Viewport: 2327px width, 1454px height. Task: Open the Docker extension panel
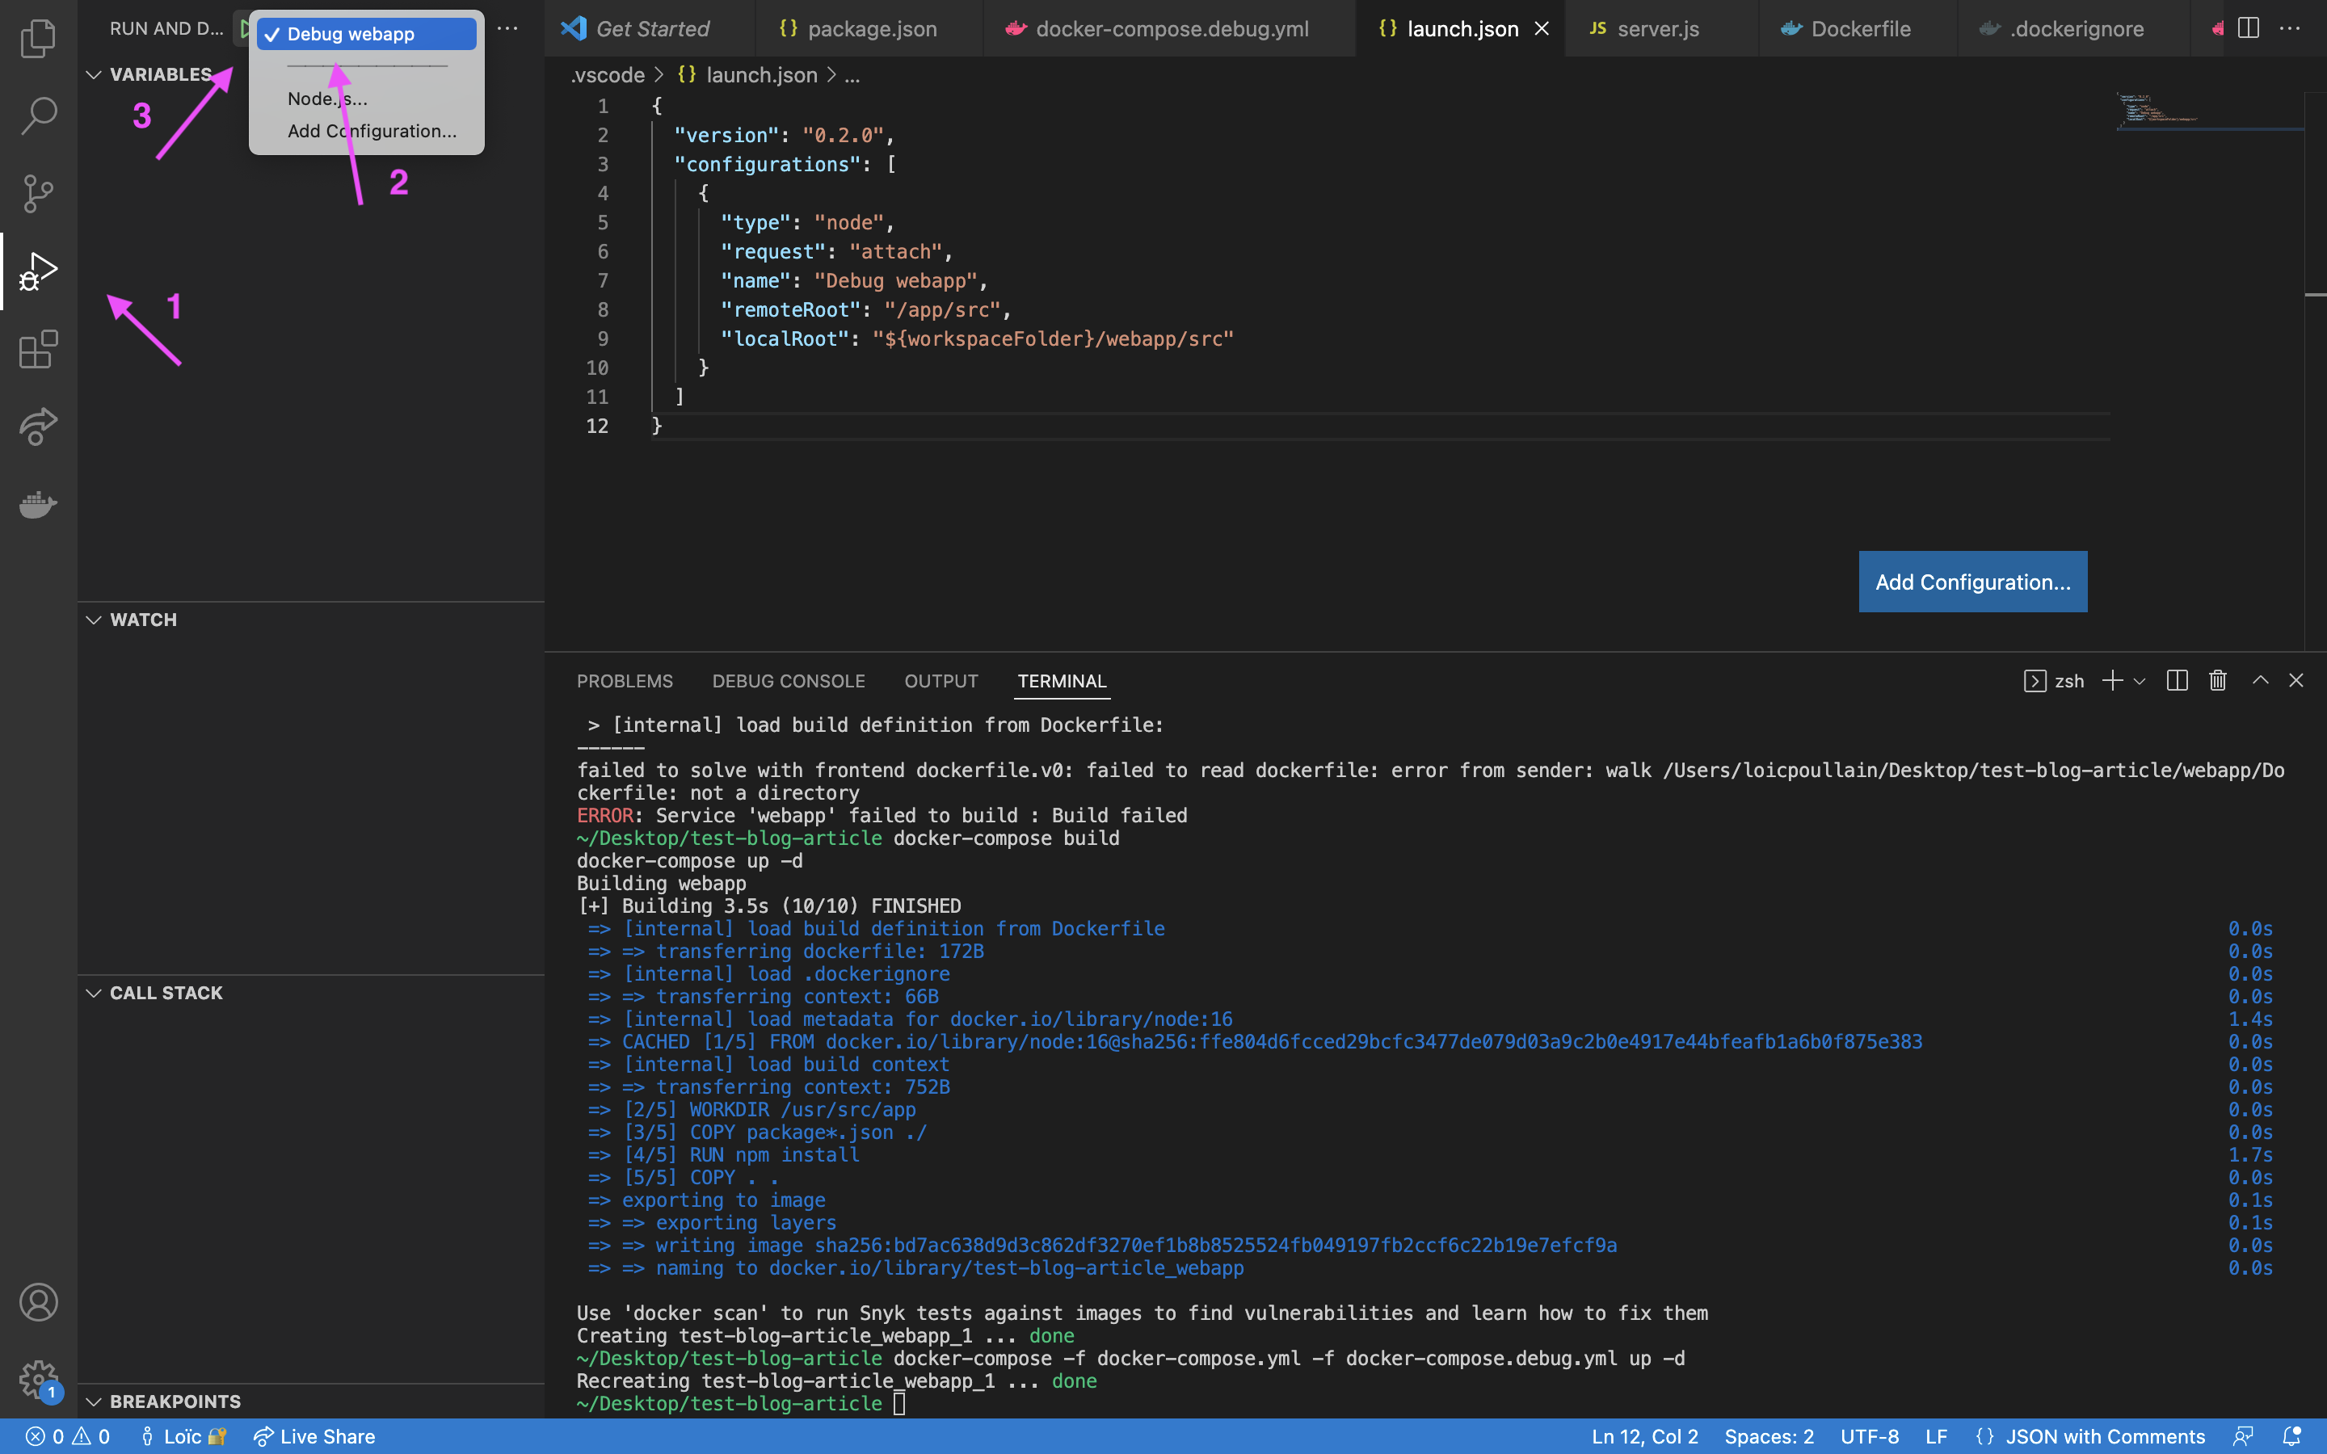click(x=39, y=505)
